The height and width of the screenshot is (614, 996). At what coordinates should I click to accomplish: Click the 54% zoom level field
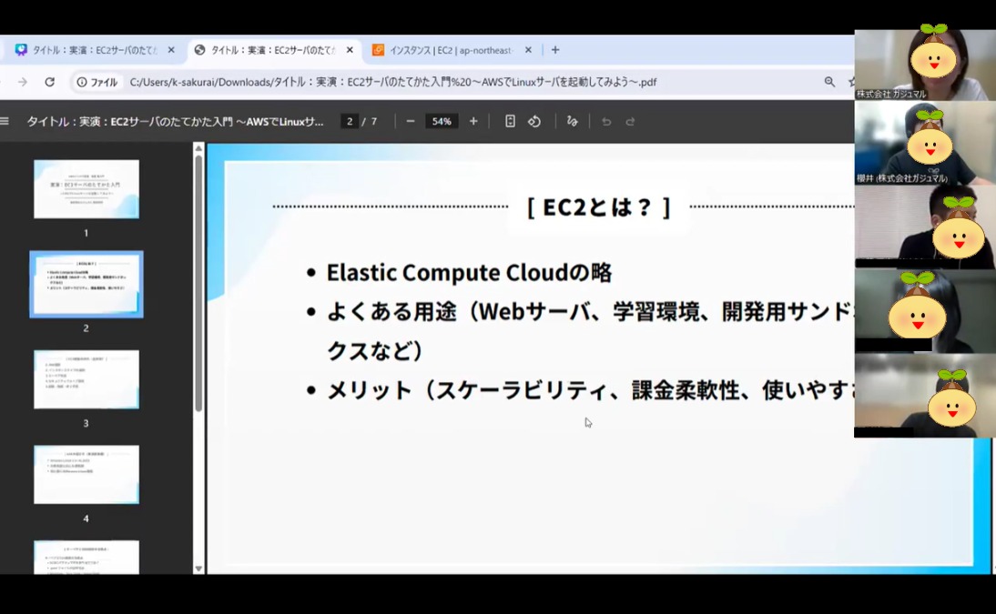tap(442, 121)
